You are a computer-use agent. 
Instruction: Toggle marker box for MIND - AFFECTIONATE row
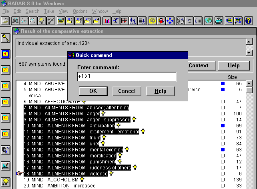point(223,102)
